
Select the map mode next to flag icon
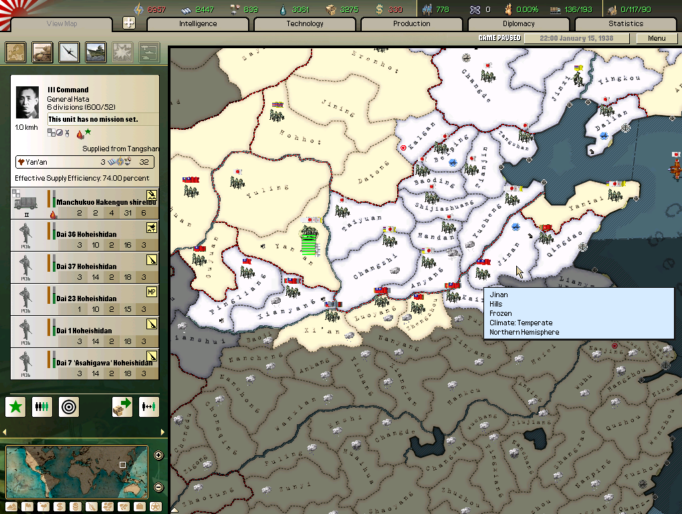[x=43, y=507]
